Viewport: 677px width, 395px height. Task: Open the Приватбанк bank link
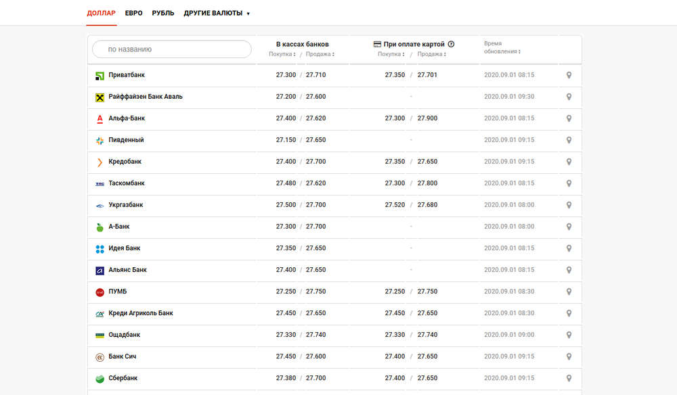127,75
